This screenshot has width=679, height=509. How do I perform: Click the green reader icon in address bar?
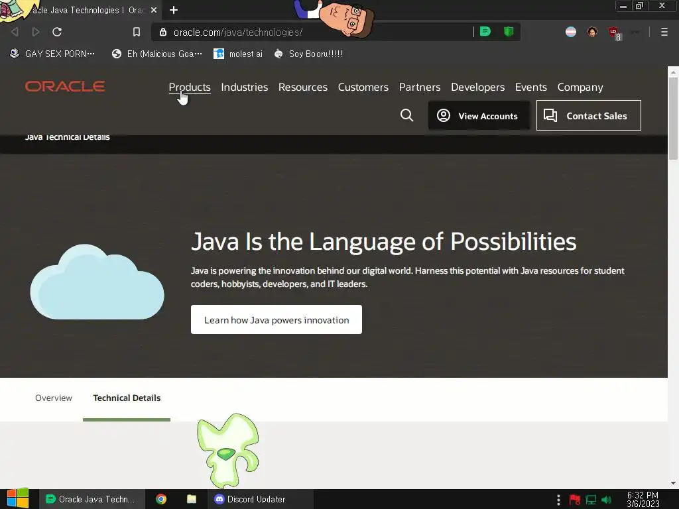coord(485,32)
